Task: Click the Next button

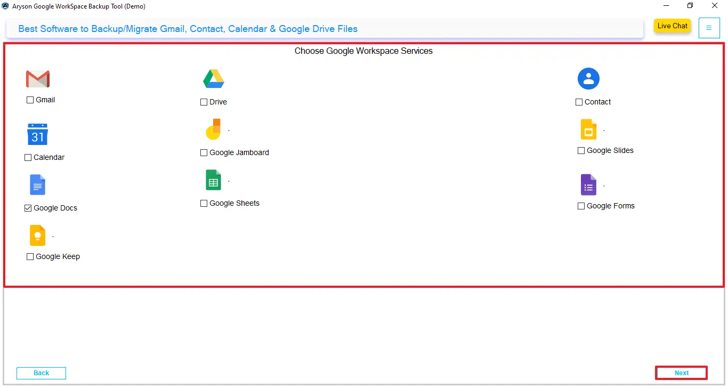Action: point(681,373)
